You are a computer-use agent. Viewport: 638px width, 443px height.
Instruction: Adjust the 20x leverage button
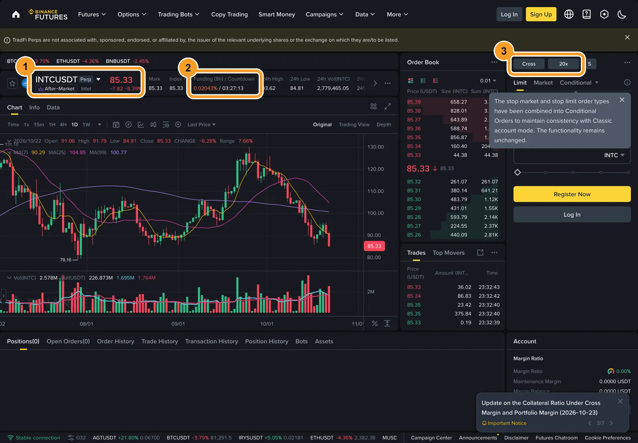[563, 64]
